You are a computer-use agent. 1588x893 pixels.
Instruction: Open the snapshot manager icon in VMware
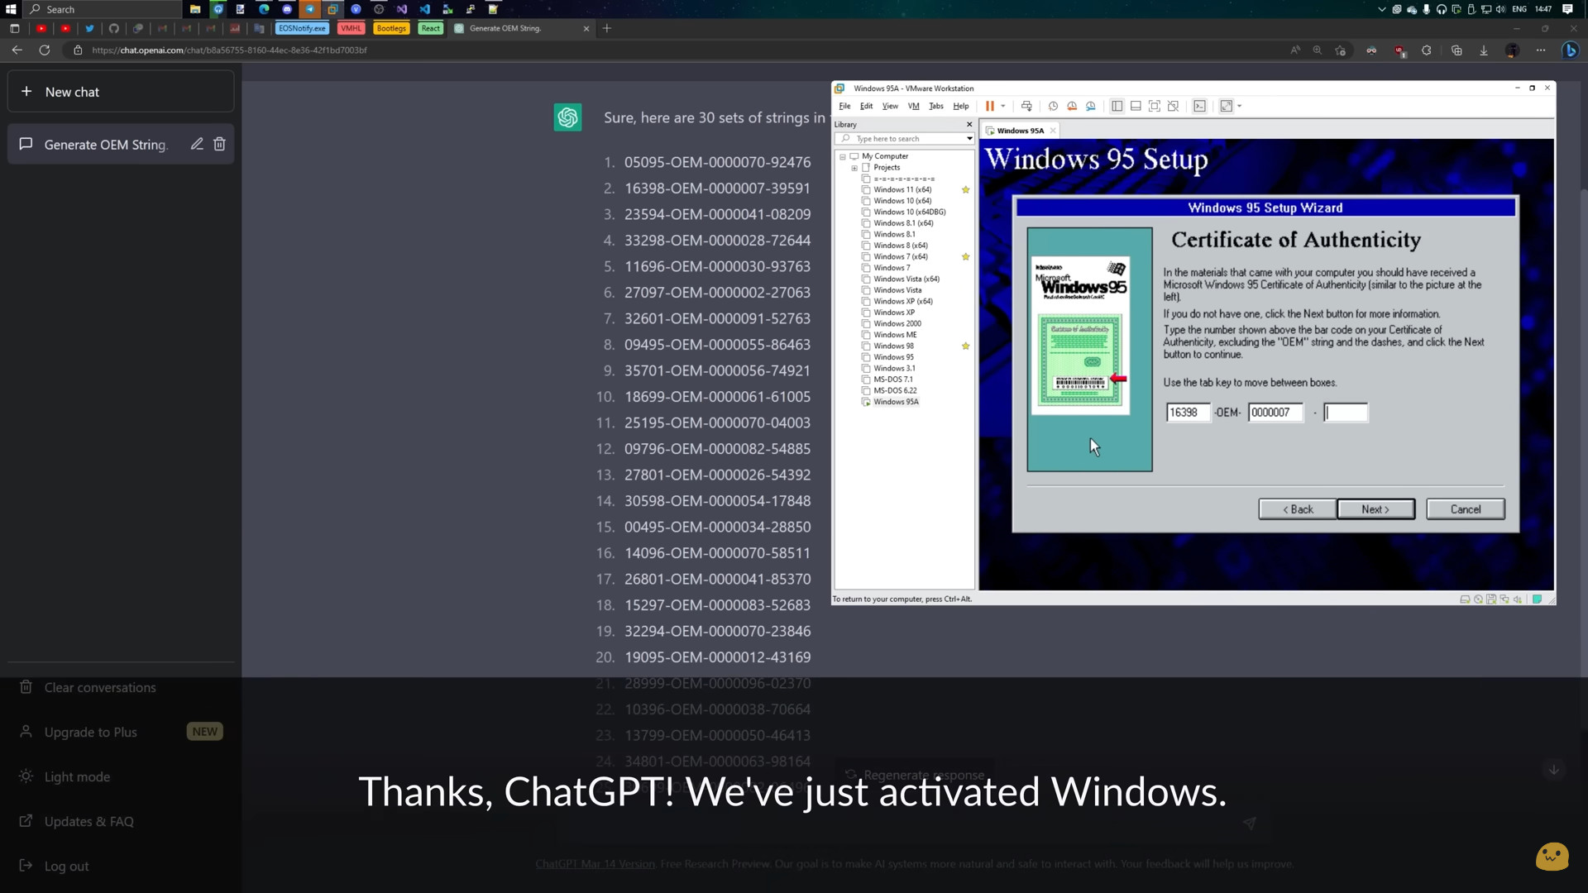pos(1091,106)
